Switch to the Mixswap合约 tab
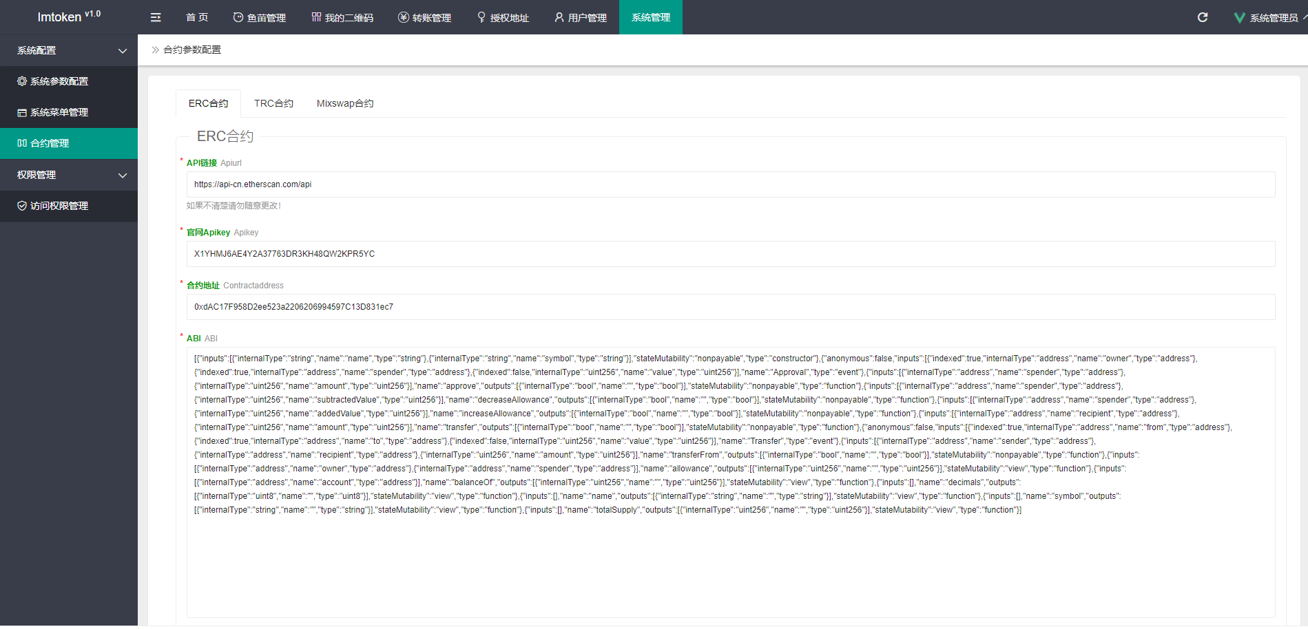The image size is (1308, 629). coord(345,103)
